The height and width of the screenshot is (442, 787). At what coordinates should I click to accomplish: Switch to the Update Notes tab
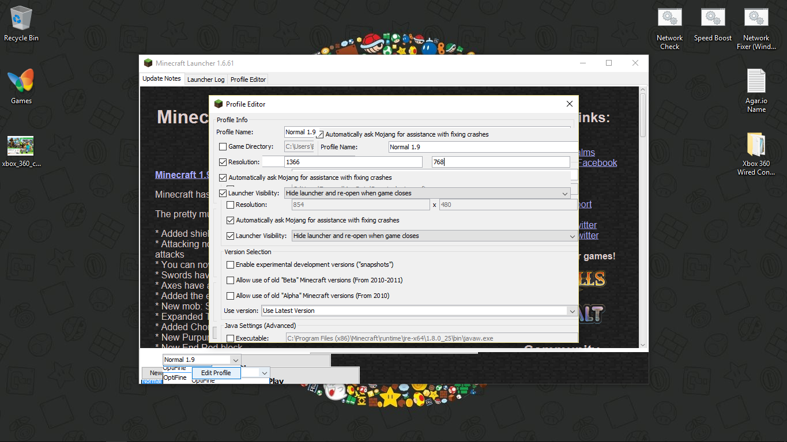[x=161, y=79]
